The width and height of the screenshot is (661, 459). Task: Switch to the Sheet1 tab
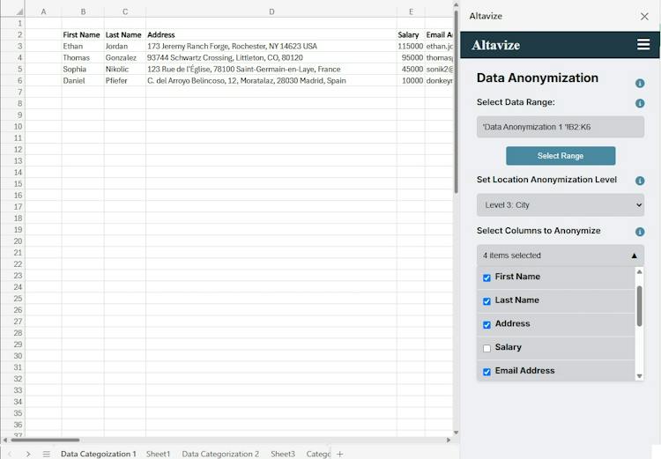[x=158, y=454]
